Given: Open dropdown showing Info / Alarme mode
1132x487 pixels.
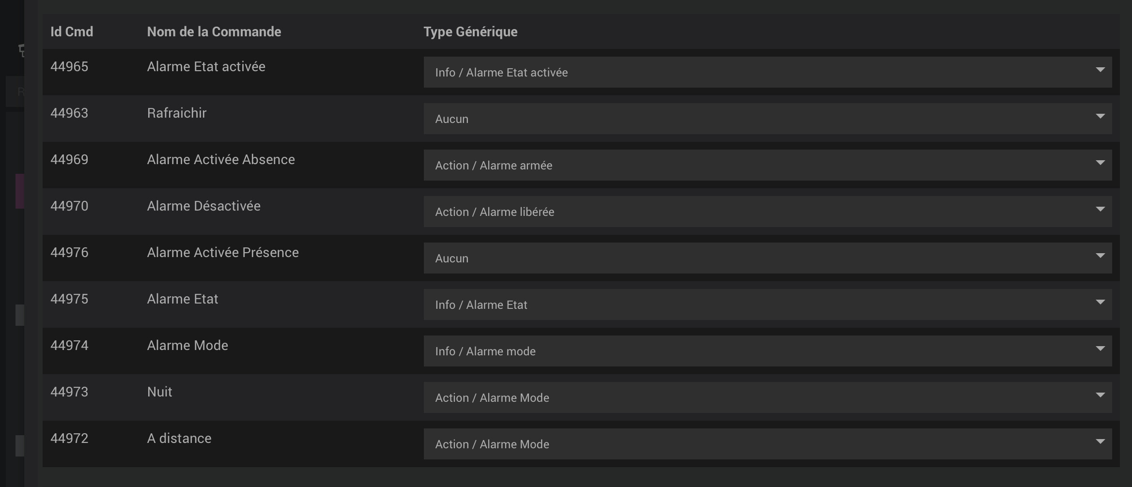Looking at the screenshot, I should click(767, 351).
